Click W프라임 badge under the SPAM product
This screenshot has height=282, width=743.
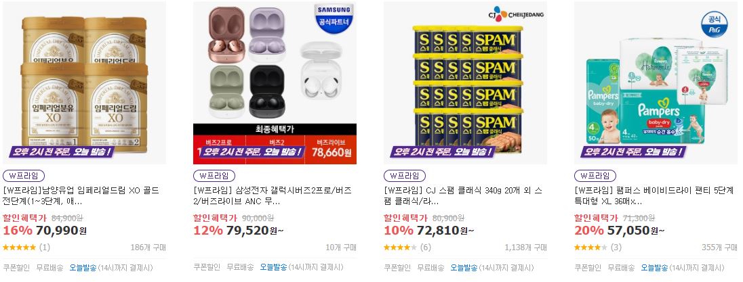pos(405,176)
